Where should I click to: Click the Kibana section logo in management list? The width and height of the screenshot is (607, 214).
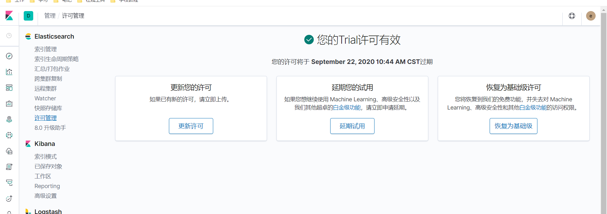click(x=28, y=144)
